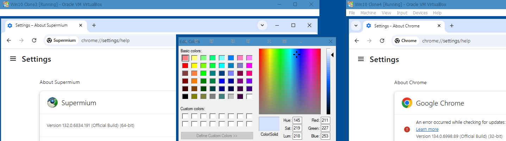The image size is (506, 141).
Task: Go back in the Supermium browser
Action: pyautogui.click(x=9, y=40)
